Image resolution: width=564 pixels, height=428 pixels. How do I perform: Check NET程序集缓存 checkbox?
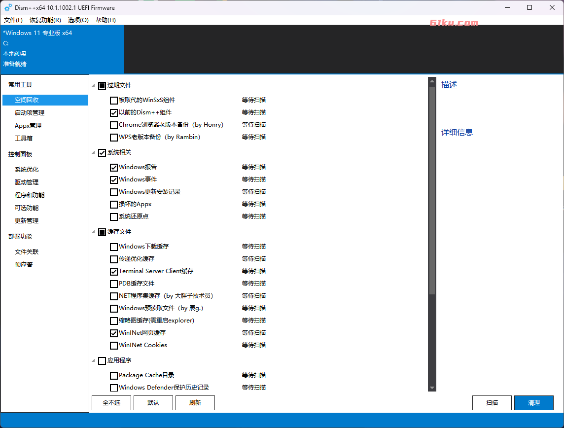114,296
